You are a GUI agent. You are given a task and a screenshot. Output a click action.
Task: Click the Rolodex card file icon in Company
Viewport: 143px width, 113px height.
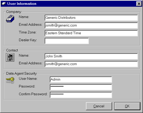[10, 19]
